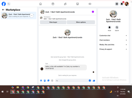Screen dimensions: 132x98
Task: Click the voice clip microphone icon
Action: 41,81
